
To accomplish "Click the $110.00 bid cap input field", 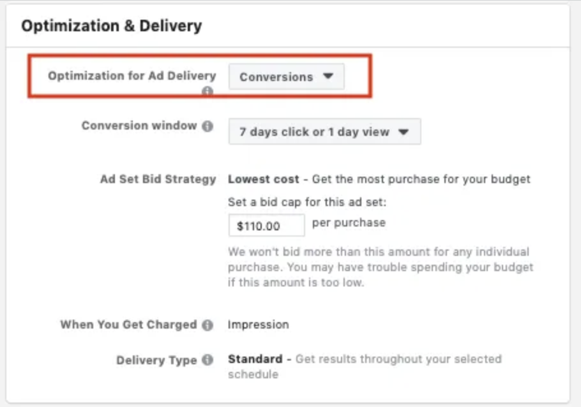I will coord(266,226).
